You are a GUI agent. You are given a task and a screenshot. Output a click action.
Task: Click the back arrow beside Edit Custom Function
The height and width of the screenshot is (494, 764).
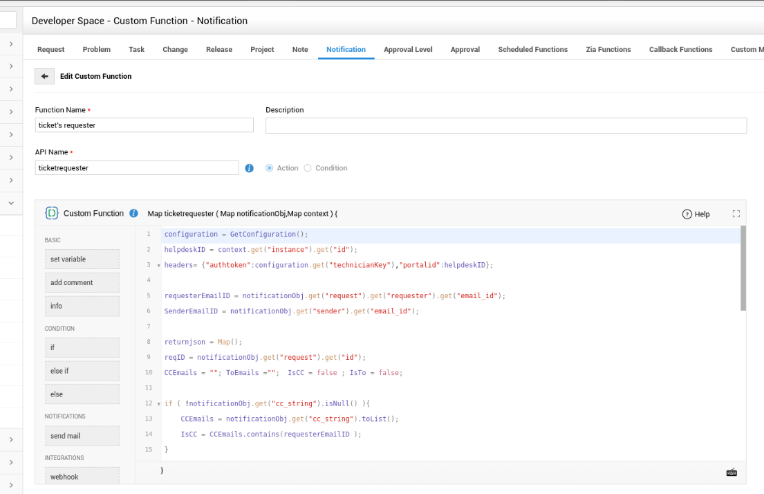click(44, 76)
